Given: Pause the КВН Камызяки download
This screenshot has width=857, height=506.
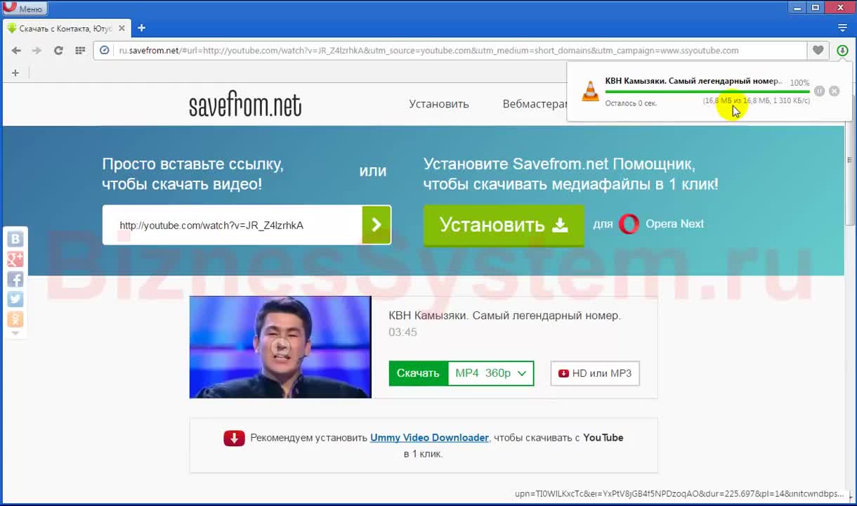Looking at the screenshot, I should pyautogui.click(x=819, y=91).
